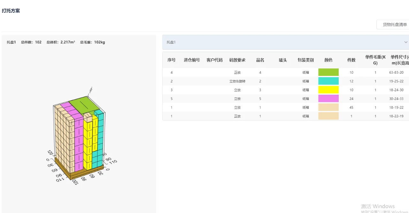Screen dimensions: 409x213
Task: Click the 总毛重: 102kg summary text
Action: click(92, 42)
